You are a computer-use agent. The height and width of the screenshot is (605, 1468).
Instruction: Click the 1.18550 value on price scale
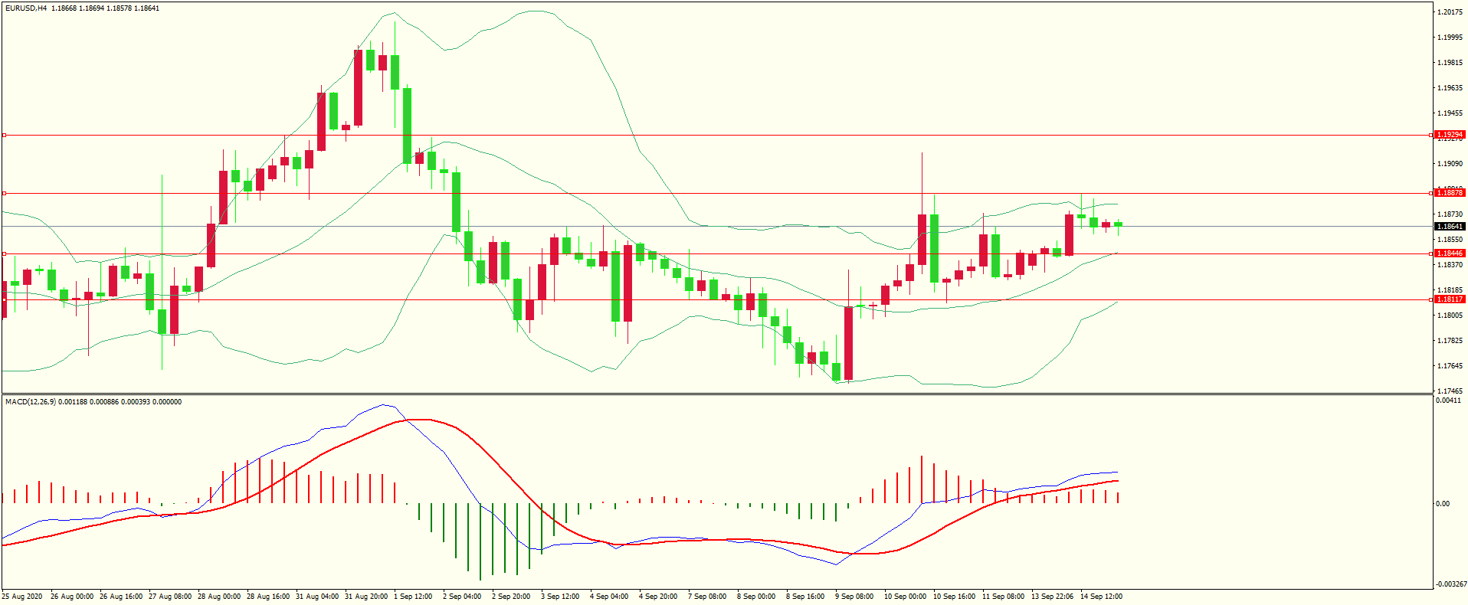pyautogui.click(x=1450, y=240)
